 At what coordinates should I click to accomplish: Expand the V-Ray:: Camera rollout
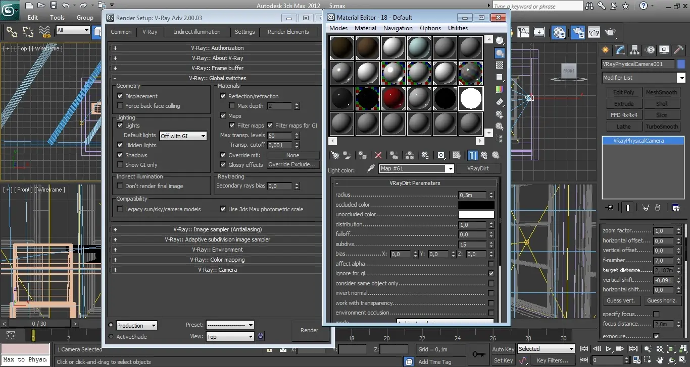point(217,270)
